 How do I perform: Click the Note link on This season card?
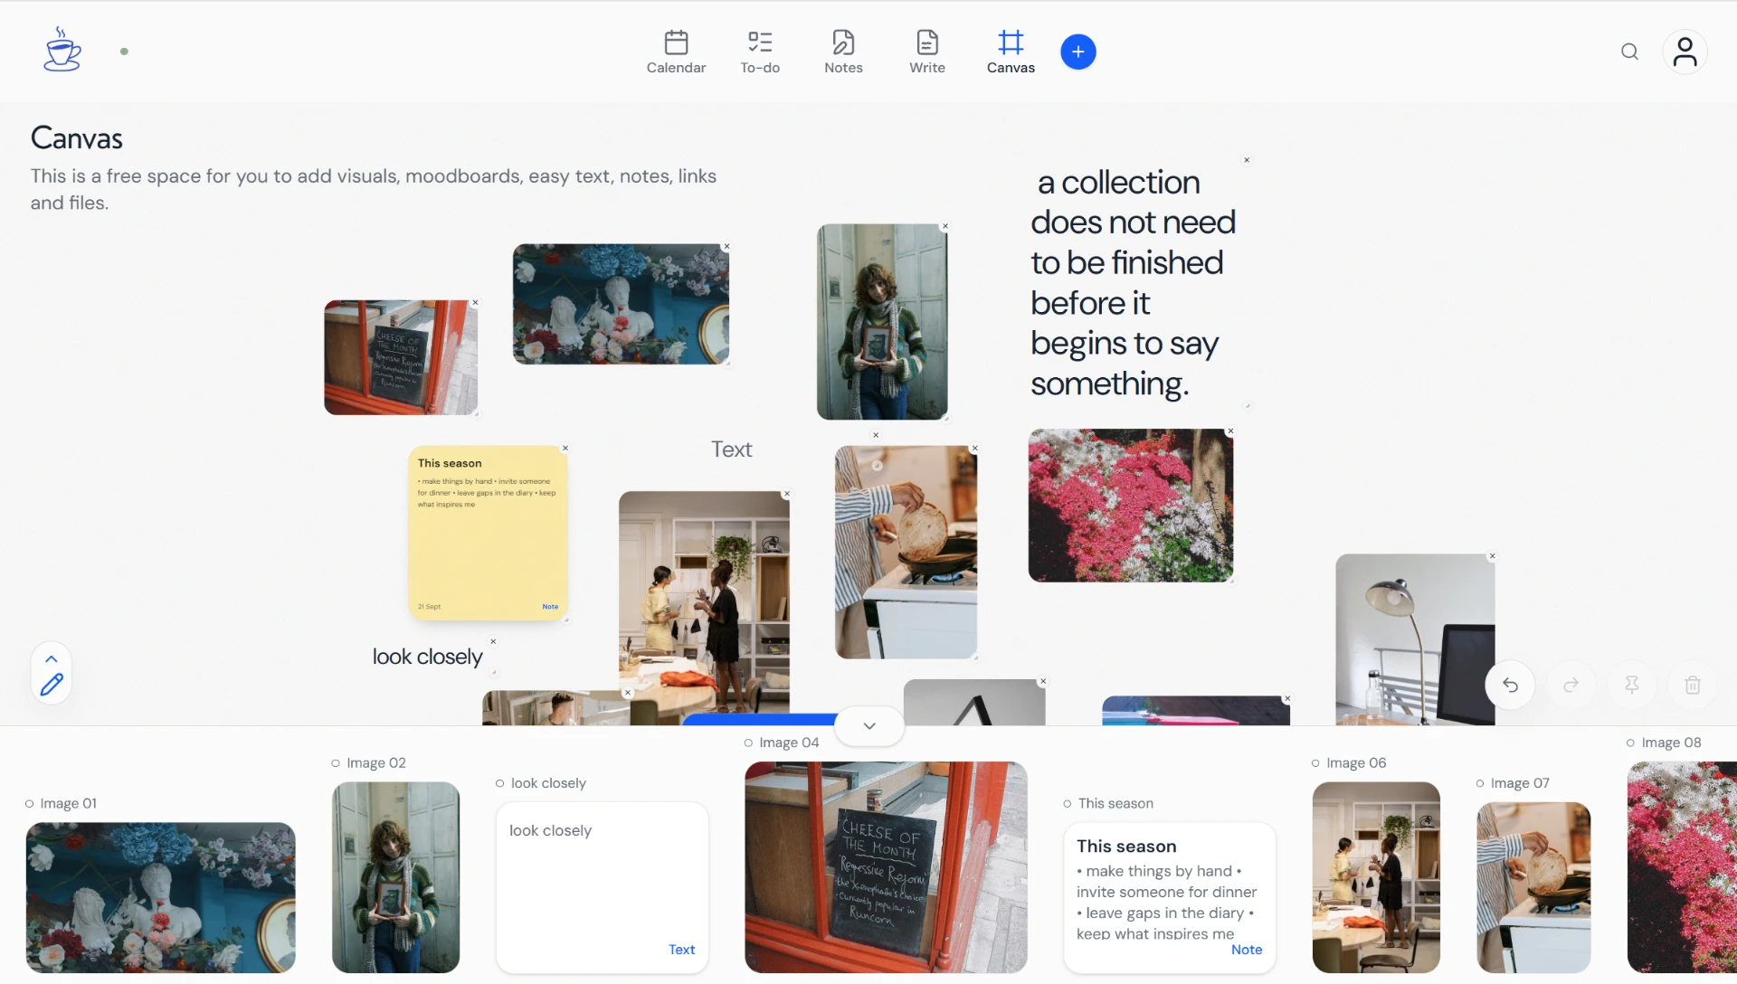pyautogui.click(x=1246, y=950)
